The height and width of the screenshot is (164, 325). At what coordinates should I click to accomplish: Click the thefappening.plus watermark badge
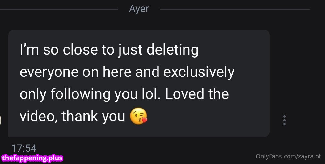click(32, 158)
